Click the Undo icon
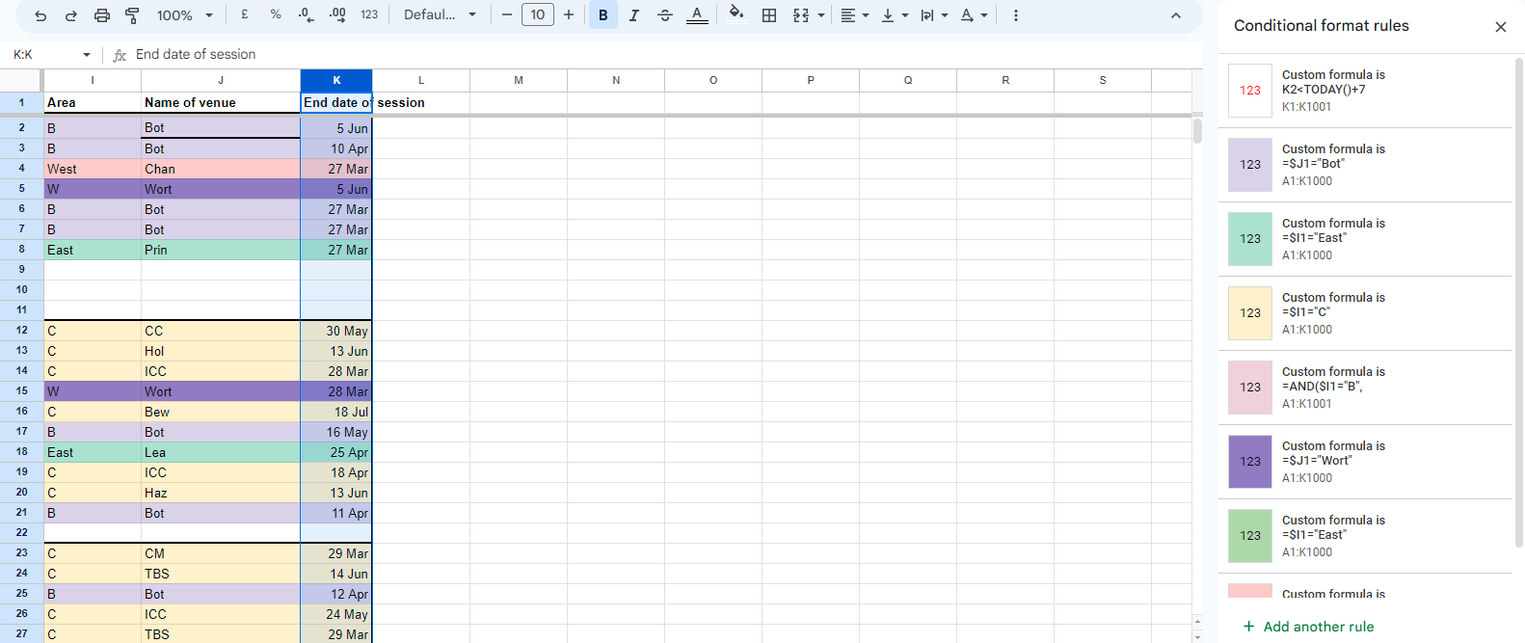Screen dimensions: 1525x643 point(40,15)
